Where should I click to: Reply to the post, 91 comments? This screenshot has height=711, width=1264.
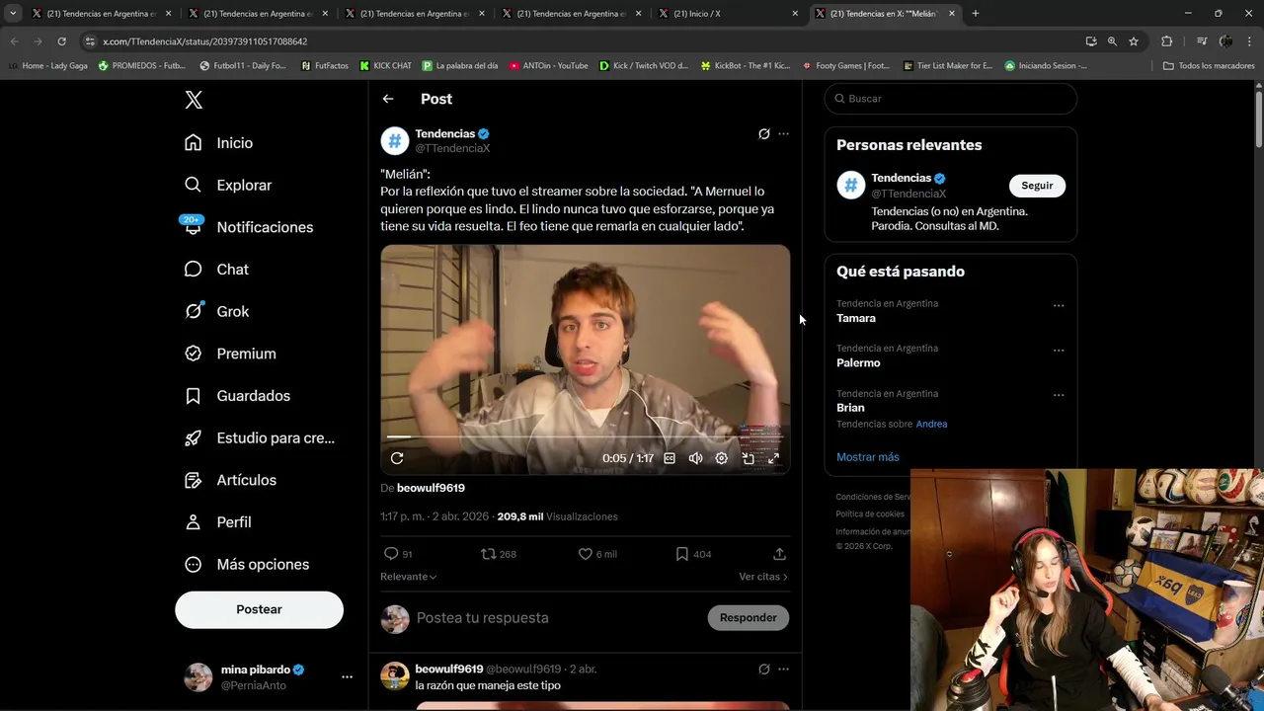tap(398, 554)
